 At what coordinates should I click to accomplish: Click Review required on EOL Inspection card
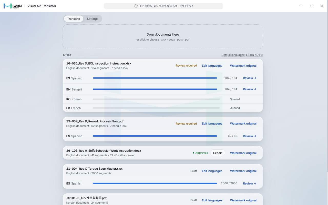[x=186, y=66]
